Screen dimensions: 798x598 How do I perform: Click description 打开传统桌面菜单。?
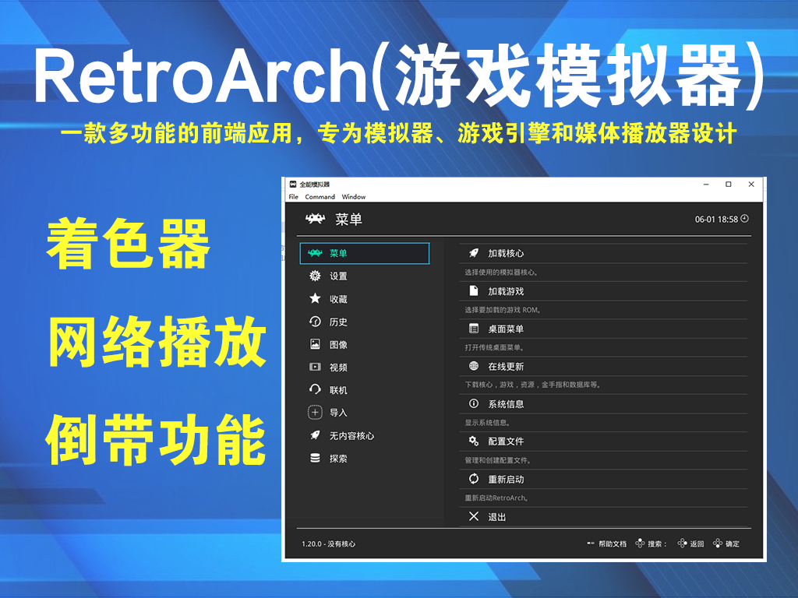495,347
